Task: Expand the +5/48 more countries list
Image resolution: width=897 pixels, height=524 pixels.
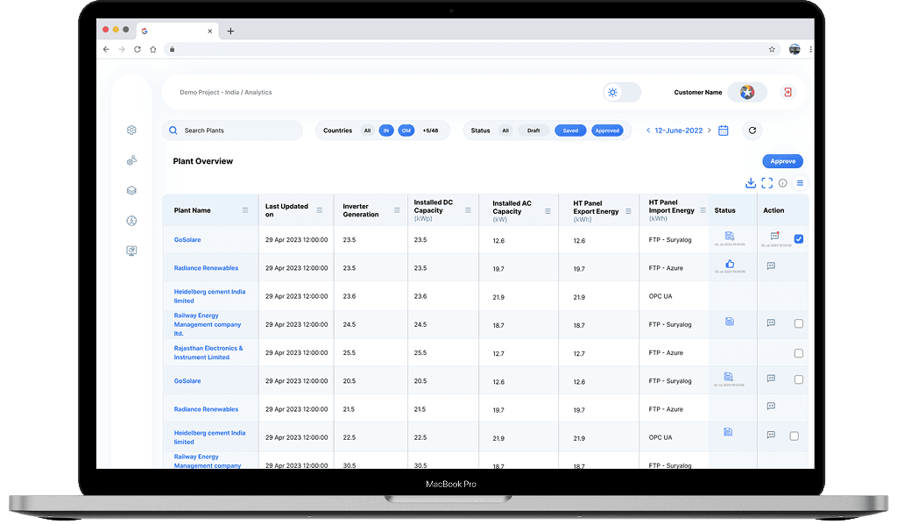Action: coord(430,131)
